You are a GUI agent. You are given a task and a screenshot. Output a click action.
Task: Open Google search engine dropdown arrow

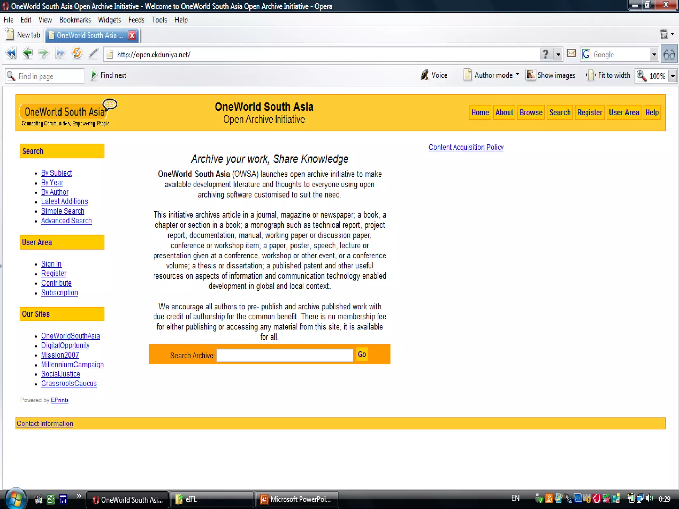[x=654, y=55]
